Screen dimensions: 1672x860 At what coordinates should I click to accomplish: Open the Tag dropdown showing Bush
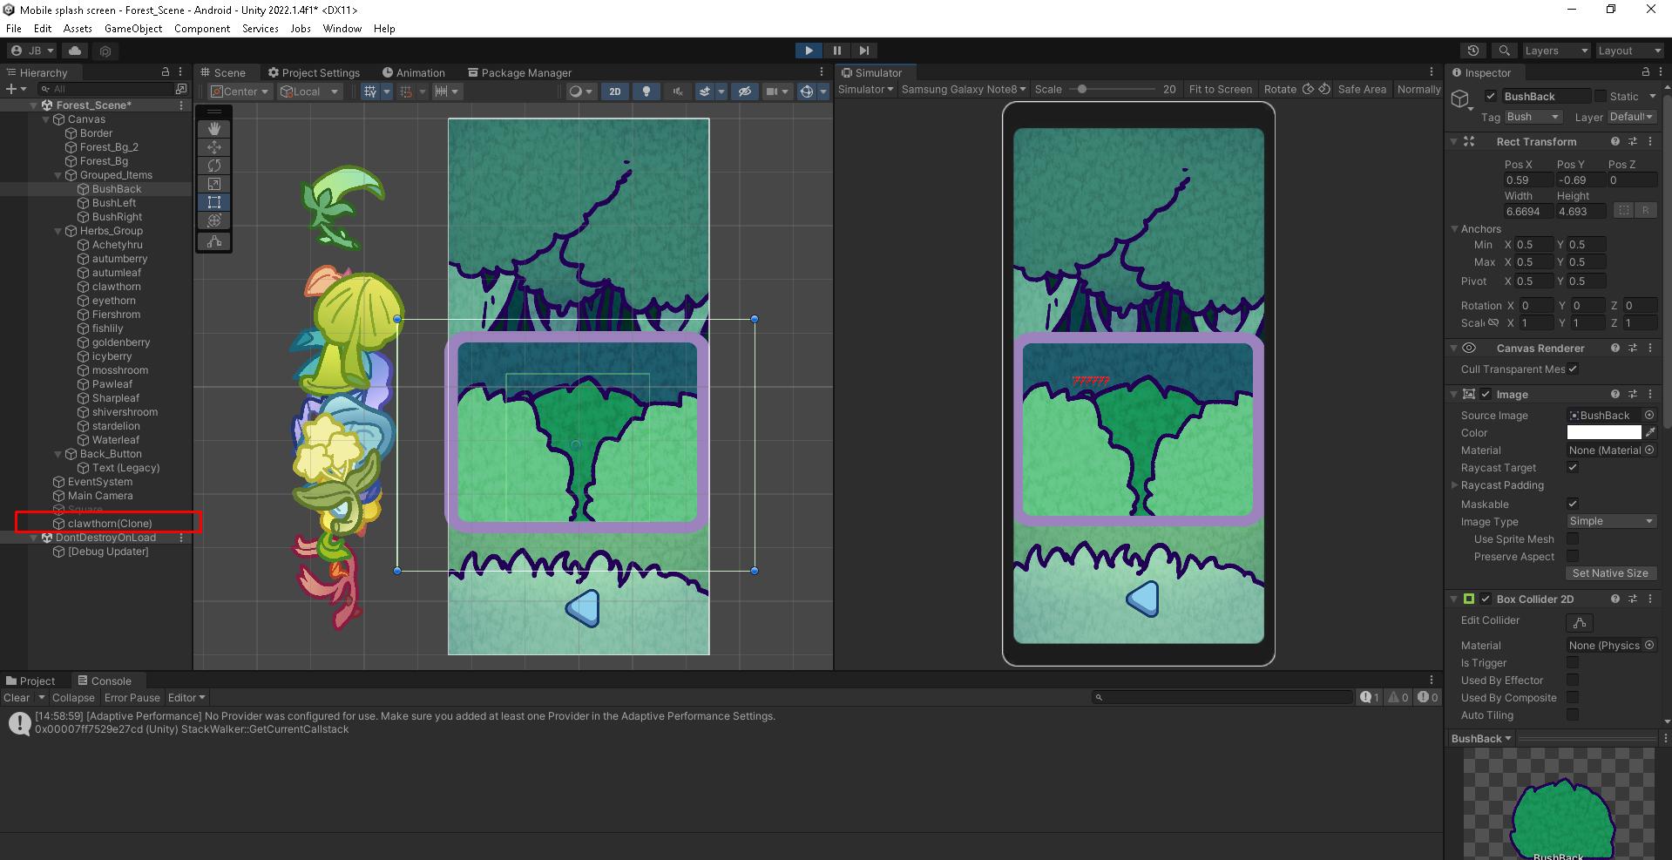(x=1533, y=117)
